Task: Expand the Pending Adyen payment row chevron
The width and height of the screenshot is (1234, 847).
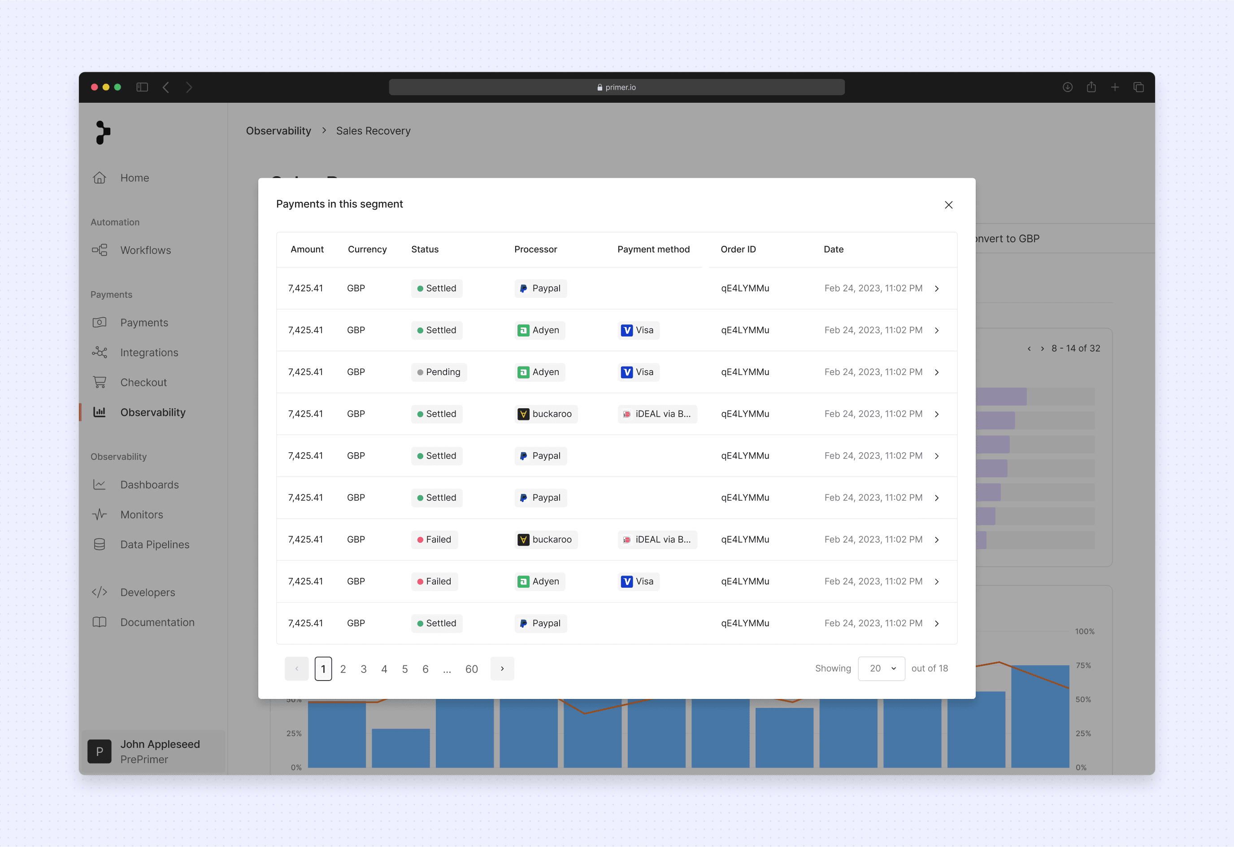Action: click(937, 372)
